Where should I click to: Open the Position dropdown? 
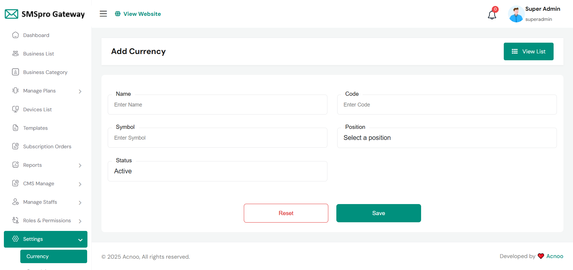point(447,138)
